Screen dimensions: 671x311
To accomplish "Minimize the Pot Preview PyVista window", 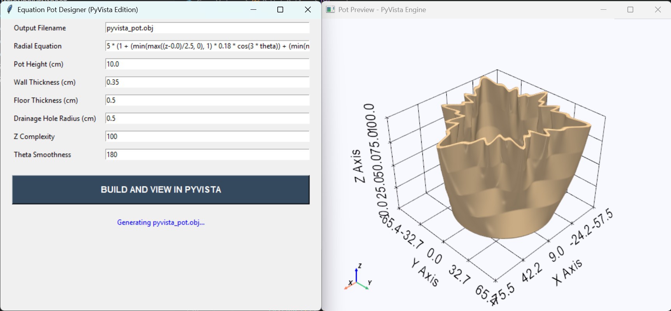I will [x=603, y=10].
